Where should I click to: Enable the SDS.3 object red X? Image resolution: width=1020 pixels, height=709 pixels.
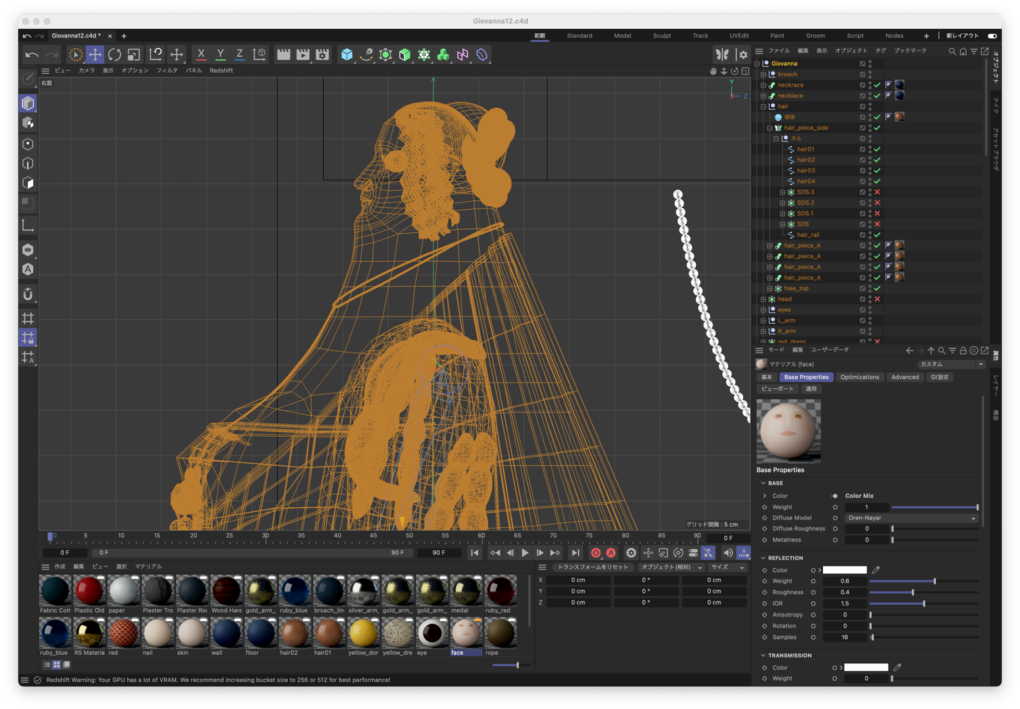(x=877, y=192)
